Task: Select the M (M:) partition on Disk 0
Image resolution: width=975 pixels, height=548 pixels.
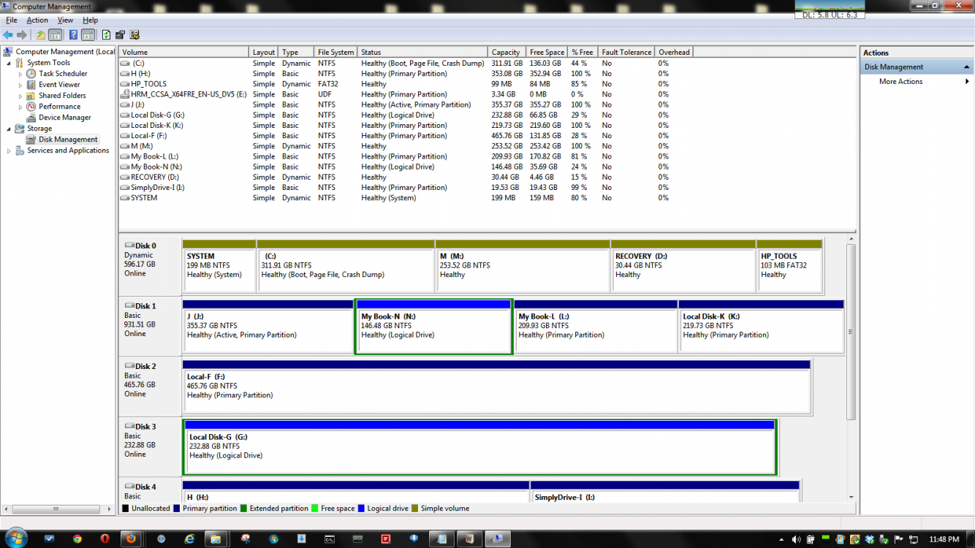Action: tap(523, 266)
